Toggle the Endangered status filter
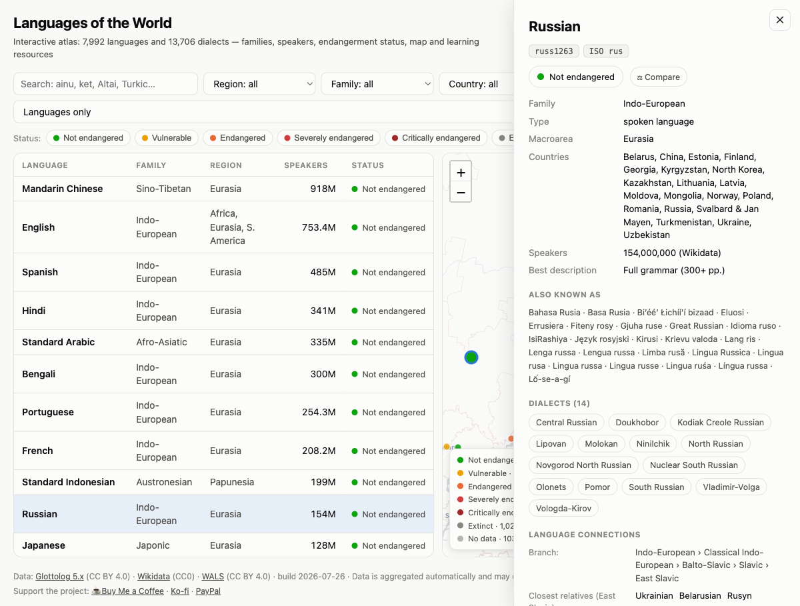The image size is (800, 606). point(237,138)
